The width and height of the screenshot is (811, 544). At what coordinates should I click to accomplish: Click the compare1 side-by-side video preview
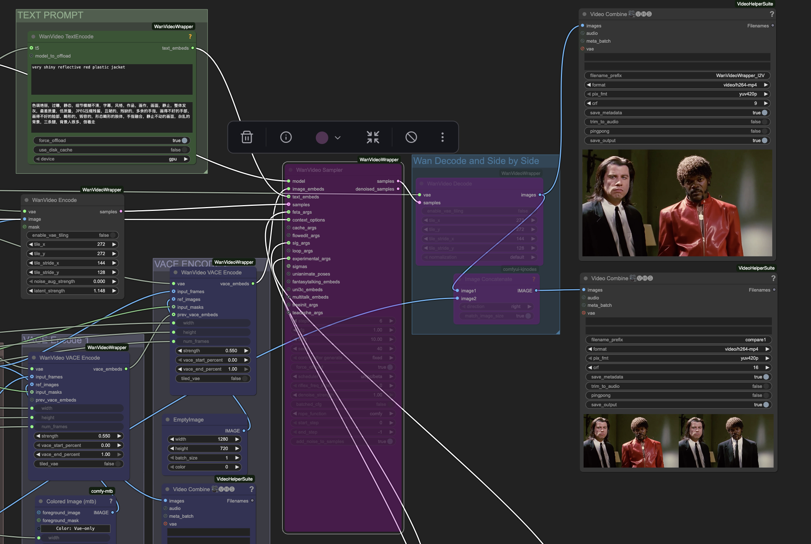[678, 441]
